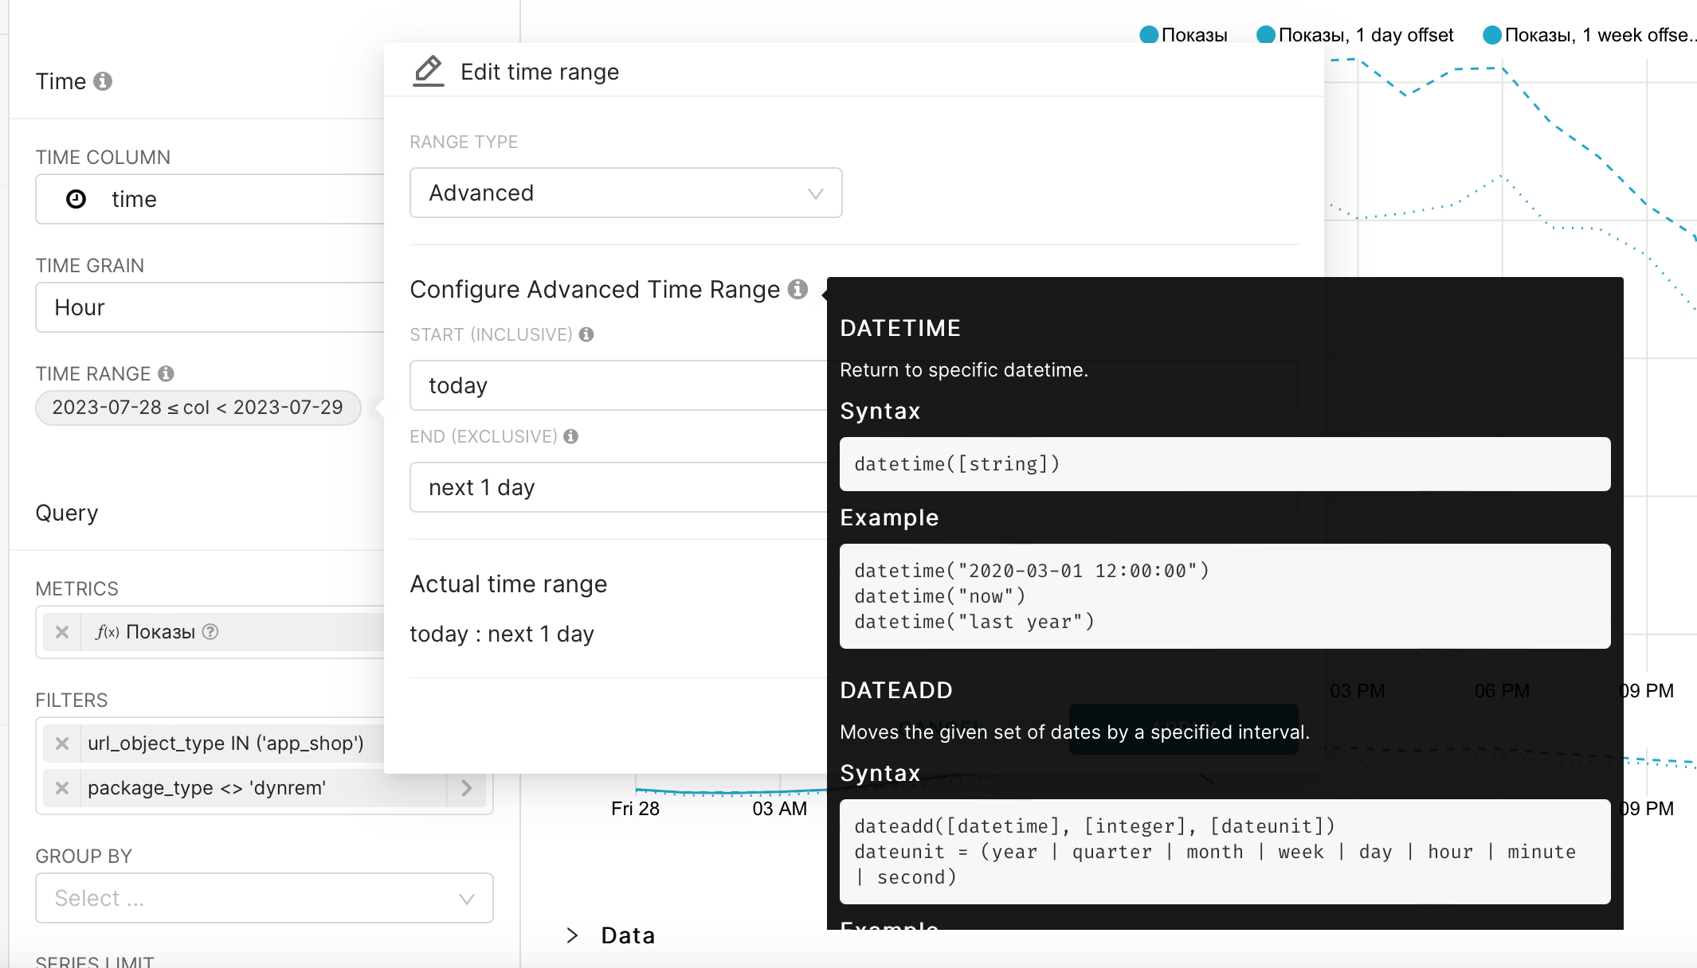The width and height of the screenshot is (1697, 968).
Task: Click the info icon beside Configure Advanced Time Range
Action: pyautogui.click(x=799, y=291)
